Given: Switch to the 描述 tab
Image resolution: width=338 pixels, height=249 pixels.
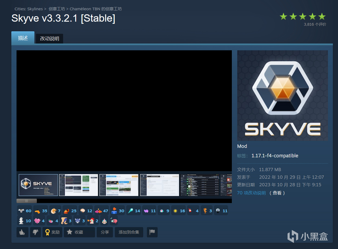Looking at the screenshot, I should click(23, 38).
